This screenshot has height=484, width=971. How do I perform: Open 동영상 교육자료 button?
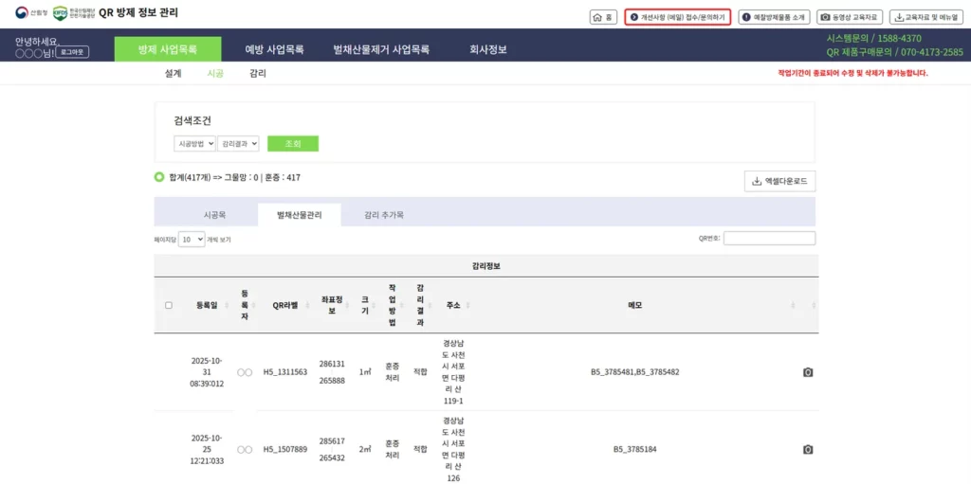849,17
